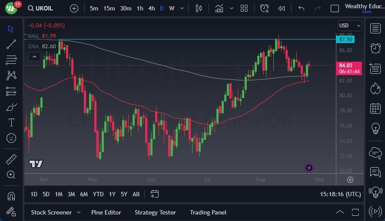Viewport: 385px width, 221px height.
Task: Switch to 1h timeframe
Action: tap(140, 9)
